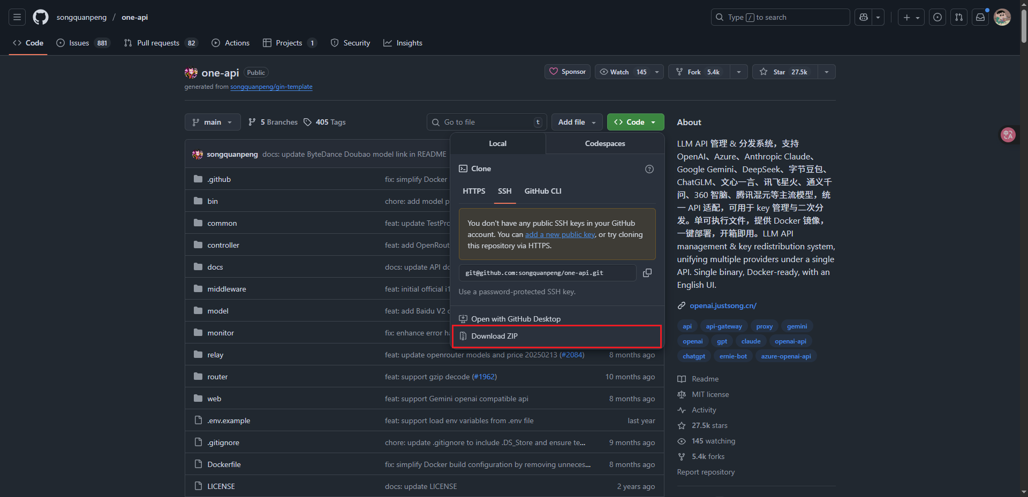This screenshot has height=497, width=1028.
Task: Open the notifications inbox icon
Action: [x=980, y=17]
